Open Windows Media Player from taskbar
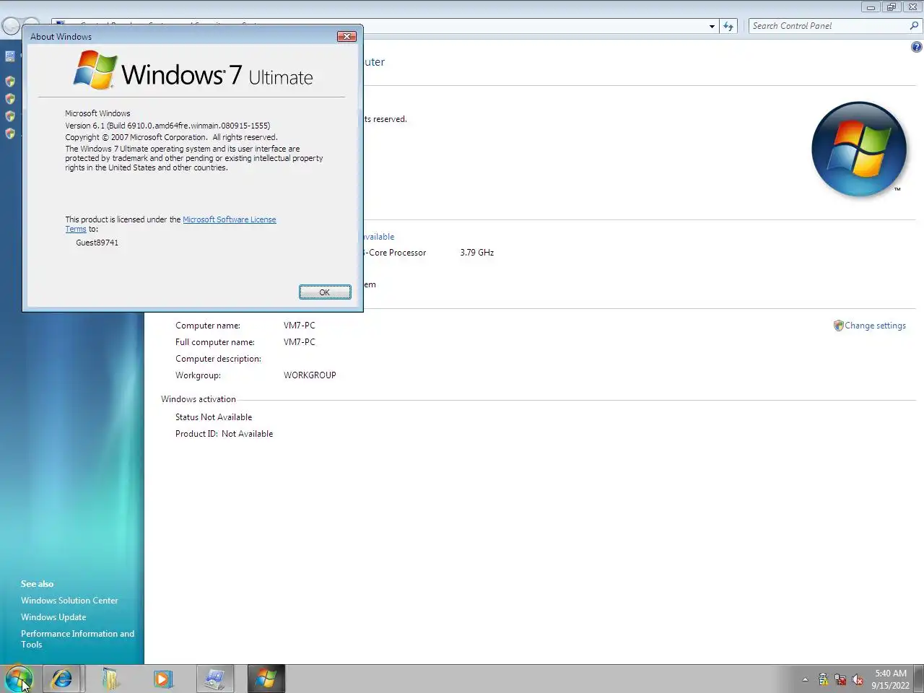This screenshot has height=693, width=924. (x=163, y=679)
